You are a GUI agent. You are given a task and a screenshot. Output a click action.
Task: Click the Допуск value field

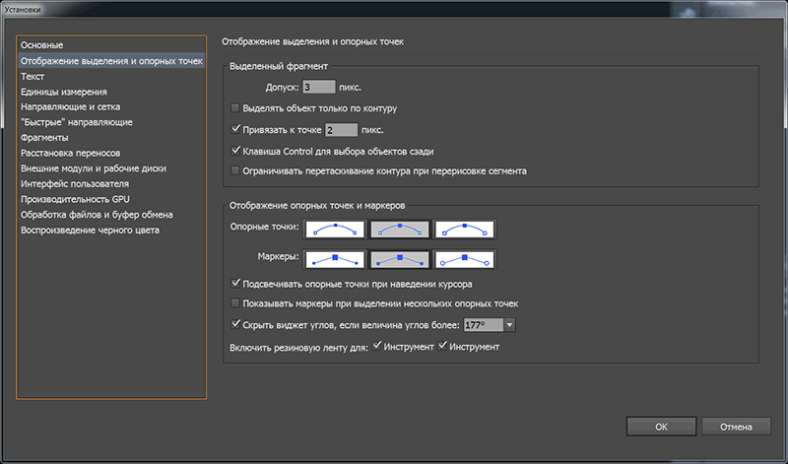[x=319, y=88]
